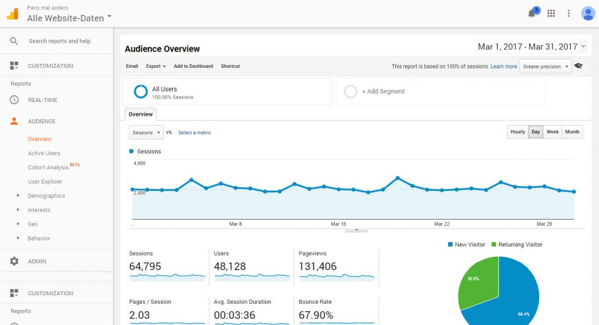
Task: Open the User Explorer report
Action: (x=45, y=182)
